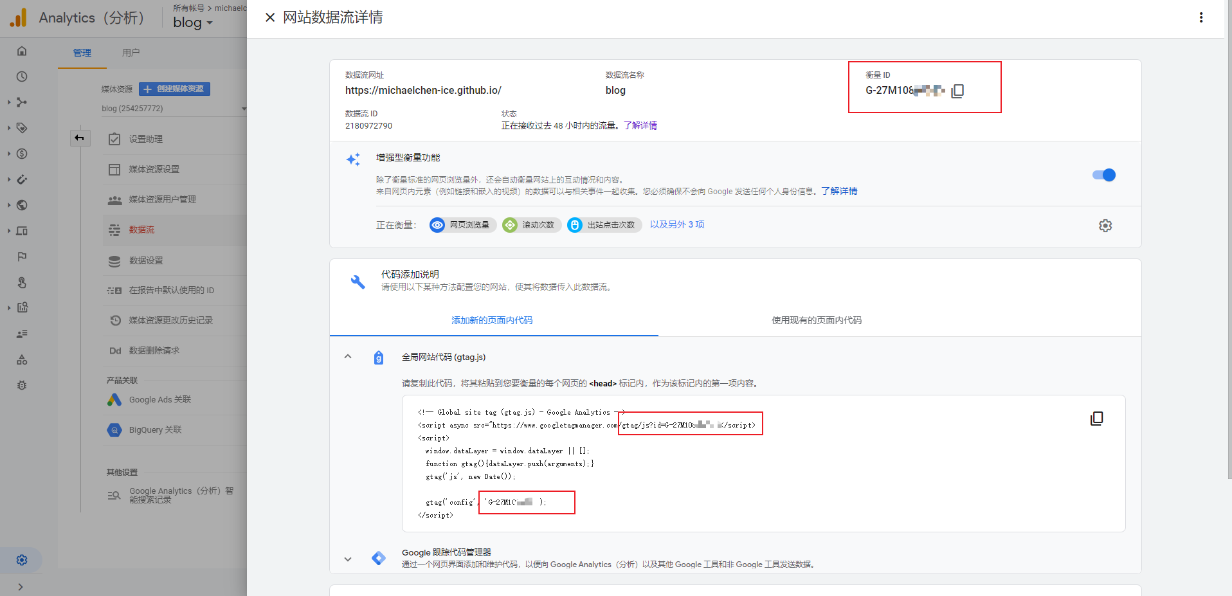Open the tag-shaped Engagement icon in the sidebar
Image resolution: width=1232 pixels, height=596 pixels.
(x=22, y=128)
